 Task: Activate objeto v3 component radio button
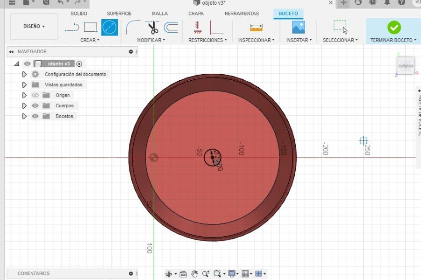pyautogui.click(x=79, y=64)
